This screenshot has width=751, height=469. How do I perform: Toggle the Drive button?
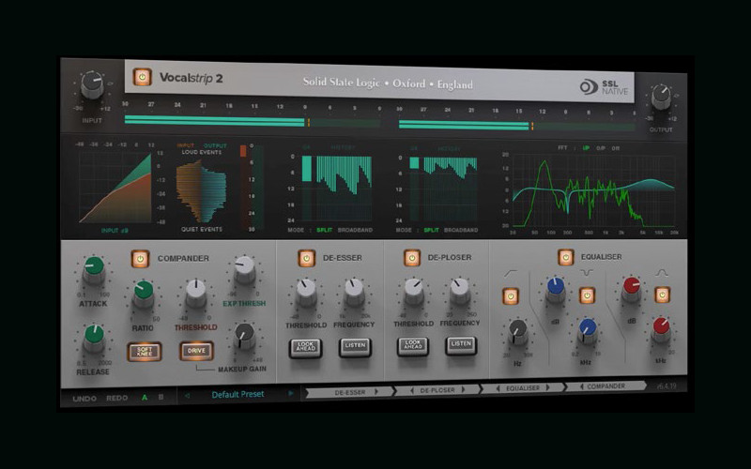click(x=196, y=351)
